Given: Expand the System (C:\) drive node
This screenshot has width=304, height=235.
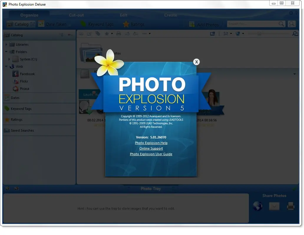Looking at the screenshot, I should tap(9, 59).
